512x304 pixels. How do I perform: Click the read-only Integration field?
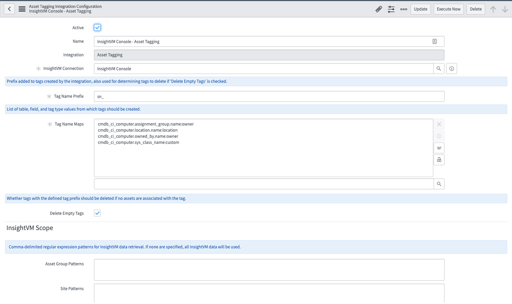(269, 55)
